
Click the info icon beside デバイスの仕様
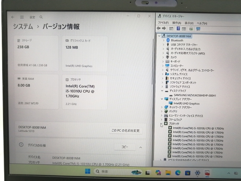tap(21, 145)
